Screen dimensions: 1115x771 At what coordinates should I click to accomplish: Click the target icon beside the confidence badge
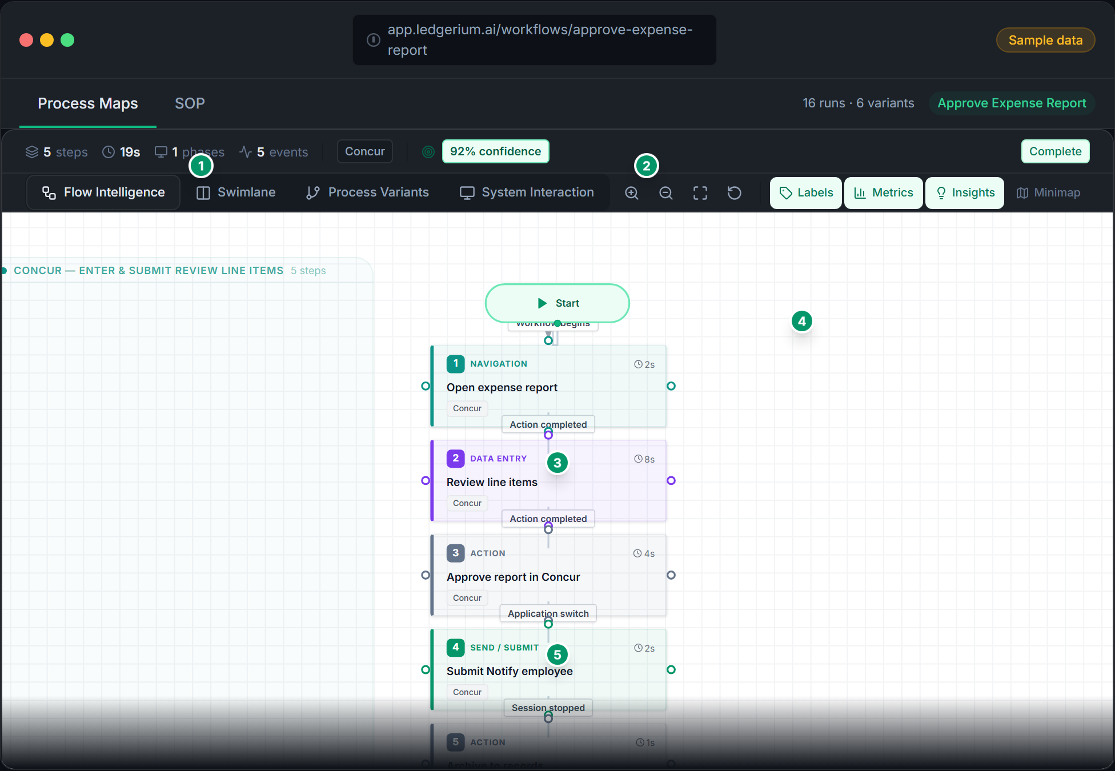(x=428, y=152)
